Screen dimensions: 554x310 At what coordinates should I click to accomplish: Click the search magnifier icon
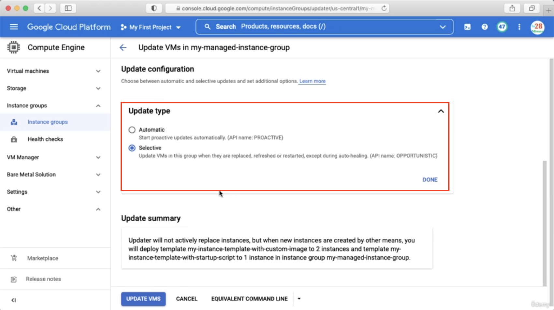tap(207, 27)
